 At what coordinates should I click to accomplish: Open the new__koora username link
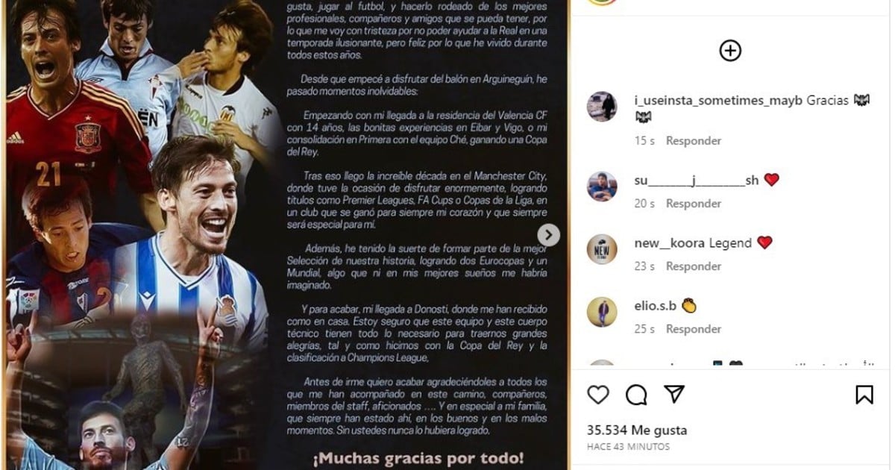click(669, 242)
